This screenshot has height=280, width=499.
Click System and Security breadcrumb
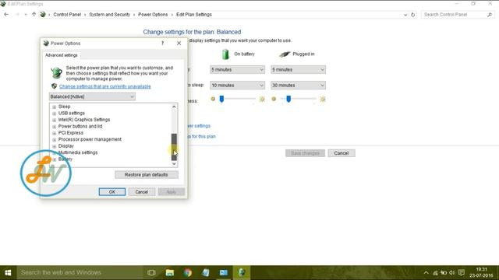(109, 15)
